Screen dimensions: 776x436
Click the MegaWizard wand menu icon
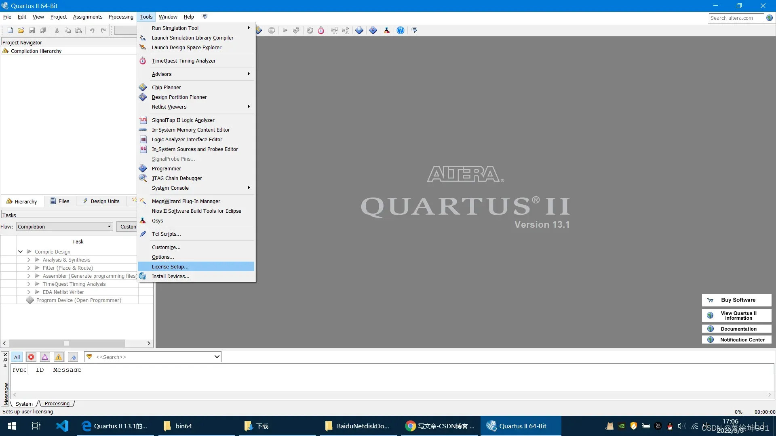pyautogui.click(x=143, y=201)
